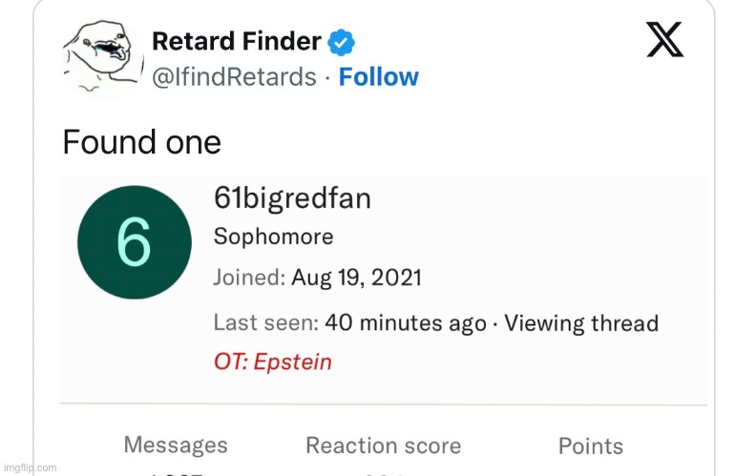Click the tweet author's profile avatar

(98, 58)
